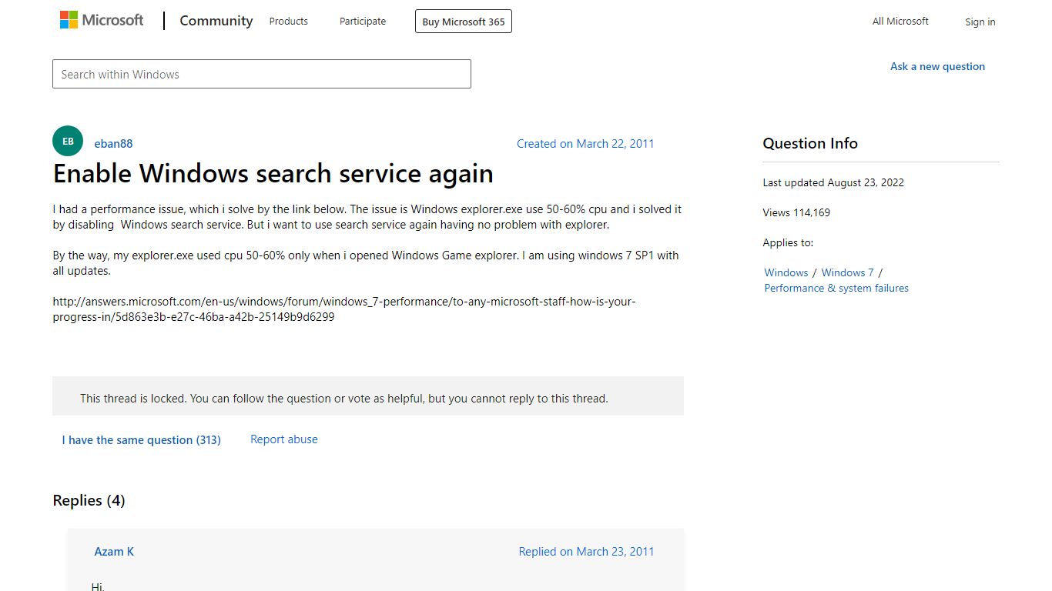Focus the Search within Windows field
The height and width of the screenshot is (591, 1052).
click(262, 74)
